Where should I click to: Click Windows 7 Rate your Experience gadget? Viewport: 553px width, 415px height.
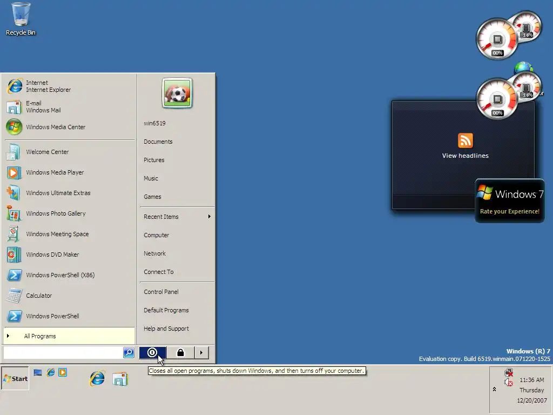tap(510, 201)
